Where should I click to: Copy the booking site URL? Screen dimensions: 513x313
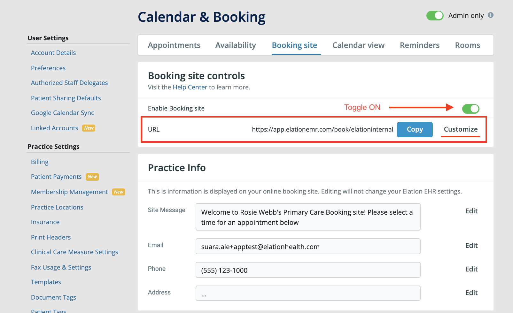415,129
